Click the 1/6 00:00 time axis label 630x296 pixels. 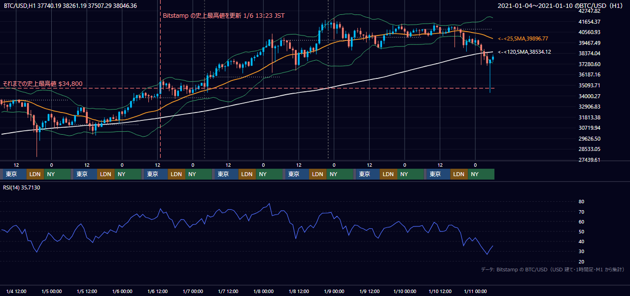[x=122, y=291]
